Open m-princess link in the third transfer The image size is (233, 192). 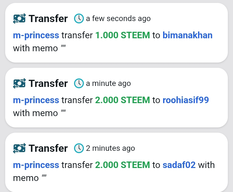[36, 165]
